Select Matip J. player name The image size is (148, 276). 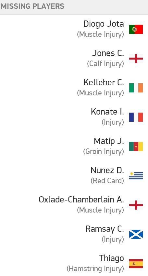[x=109, y=141]
